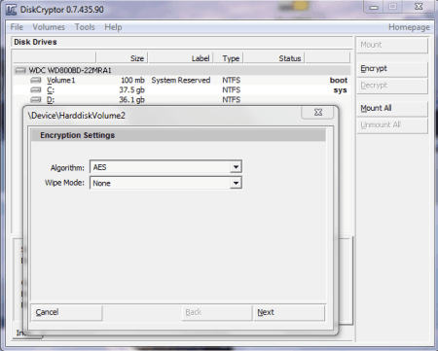Cancel the encryption settings dialog
The height and width of the screenshot is (351, 438).
pos(67,312)
